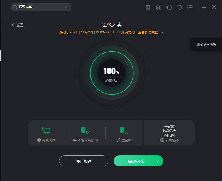Click the packet loss rate indicator
Viewport: 222px width, 181px height.
coord(124,134)
